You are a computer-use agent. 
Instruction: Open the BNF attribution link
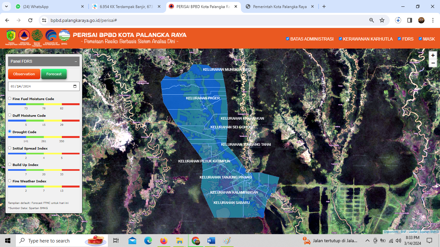403,232
